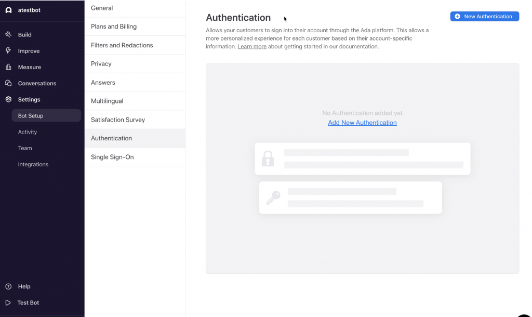Image resolution: width=532 pixels, height=317 pixels.
Task: Click the plus icon in New Authentication
Action: (x=457, y=16)
